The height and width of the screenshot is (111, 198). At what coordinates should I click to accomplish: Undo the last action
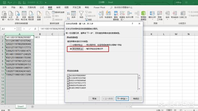[9, 2]
